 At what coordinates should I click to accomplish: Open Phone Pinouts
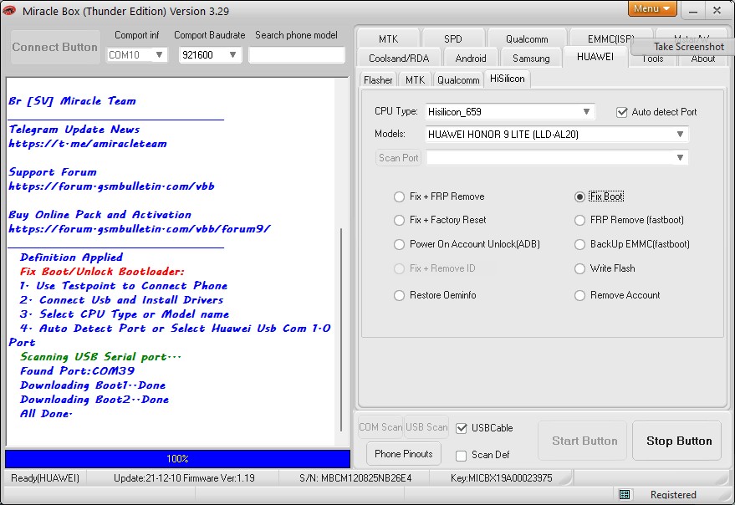coord(403,454)
